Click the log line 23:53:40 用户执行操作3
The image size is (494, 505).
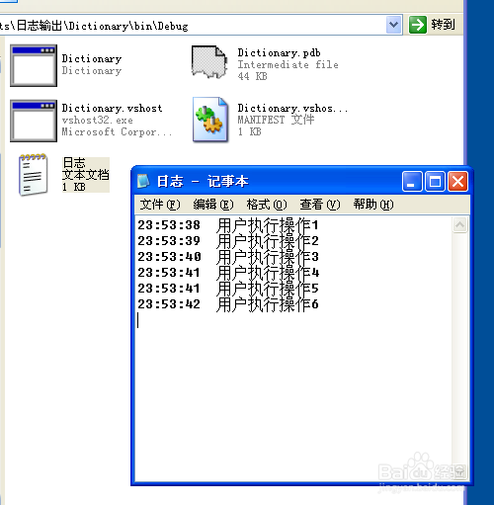click(x=228, y=257)
